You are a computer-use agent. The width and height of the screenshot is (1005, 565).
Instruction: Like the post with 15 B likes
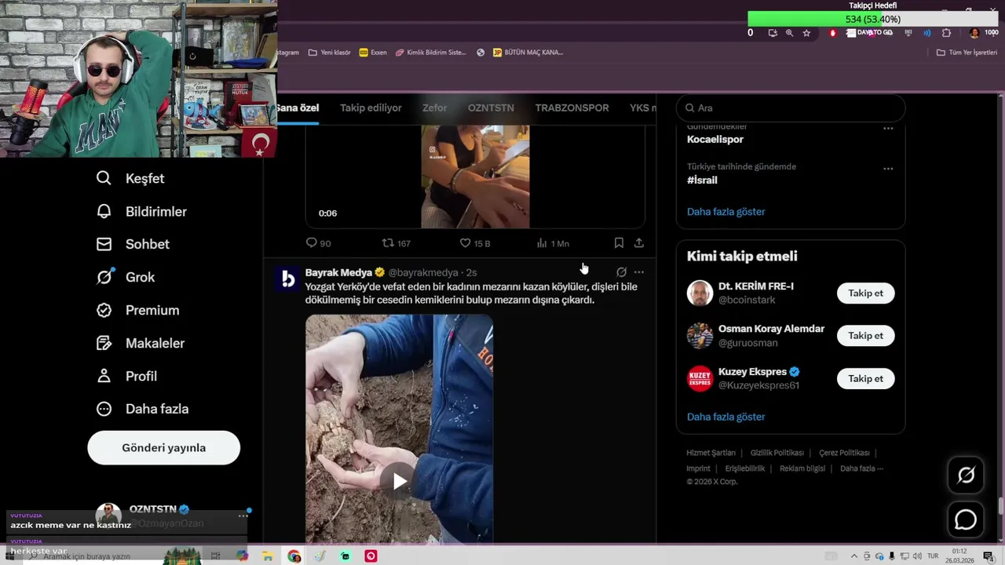[474, 243]
